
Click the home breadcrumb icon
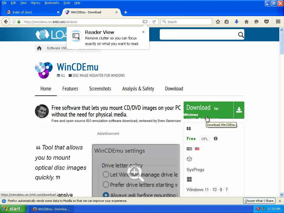(x=39, y=48)
